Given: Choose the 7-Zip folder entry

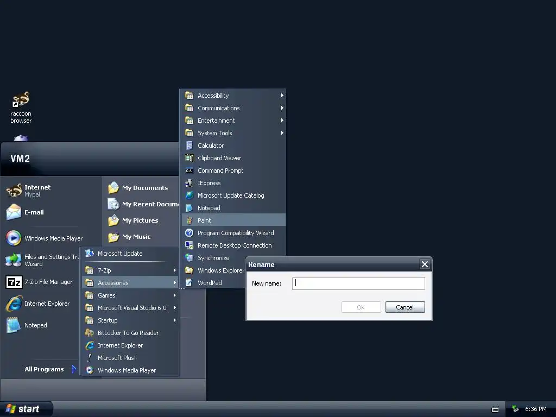Looking at the screenshot, I should click(130, 270).
